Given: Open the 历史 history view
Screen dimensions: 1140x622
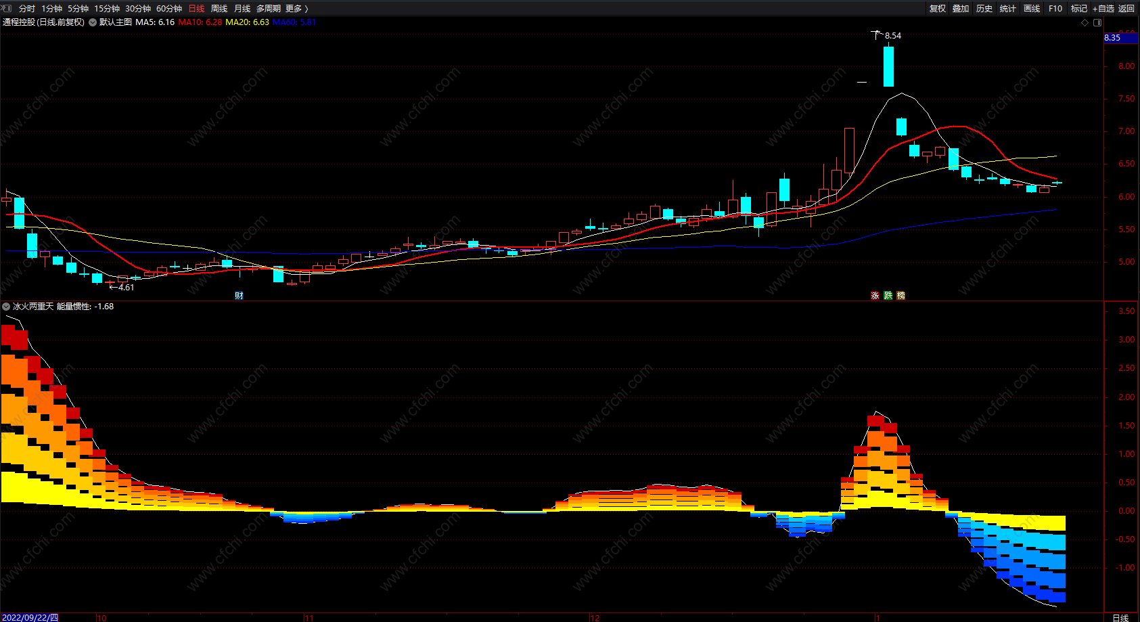Looking at the screenshot, I should pyautogui.click(x=984, y=9).
